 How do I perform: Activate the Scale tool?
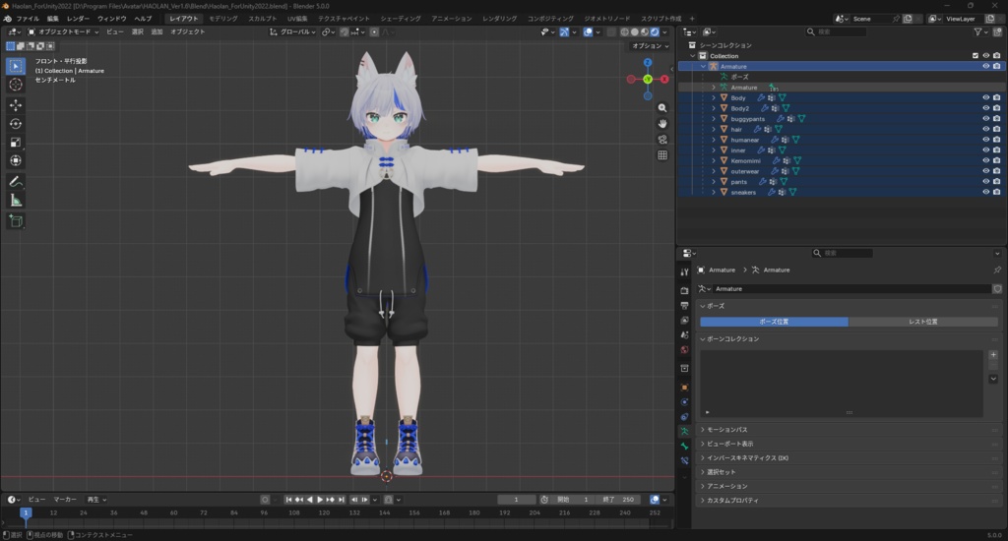coord(16,142)
